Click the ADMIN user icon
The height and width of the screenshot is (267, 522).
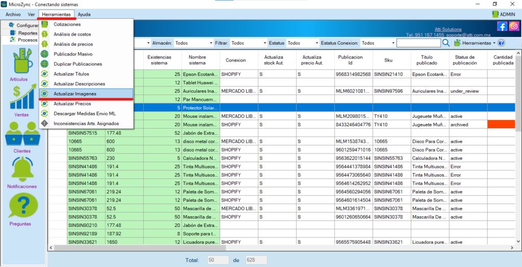495,14
